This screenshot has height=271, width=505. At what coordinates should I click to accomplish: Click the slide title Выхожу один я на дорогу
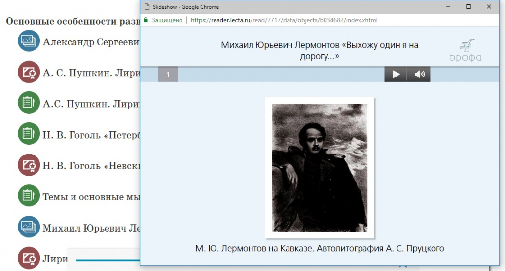320,50
